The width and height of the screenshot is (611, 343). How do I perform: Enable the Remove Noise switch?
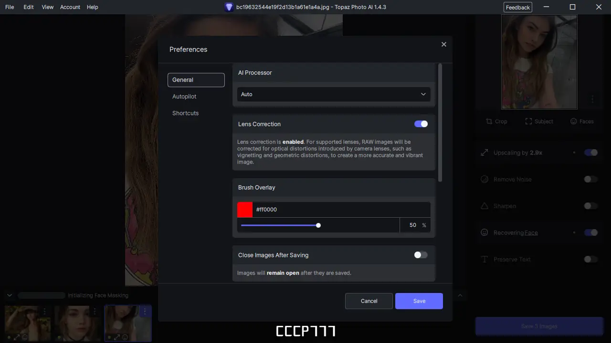(591, 180)
